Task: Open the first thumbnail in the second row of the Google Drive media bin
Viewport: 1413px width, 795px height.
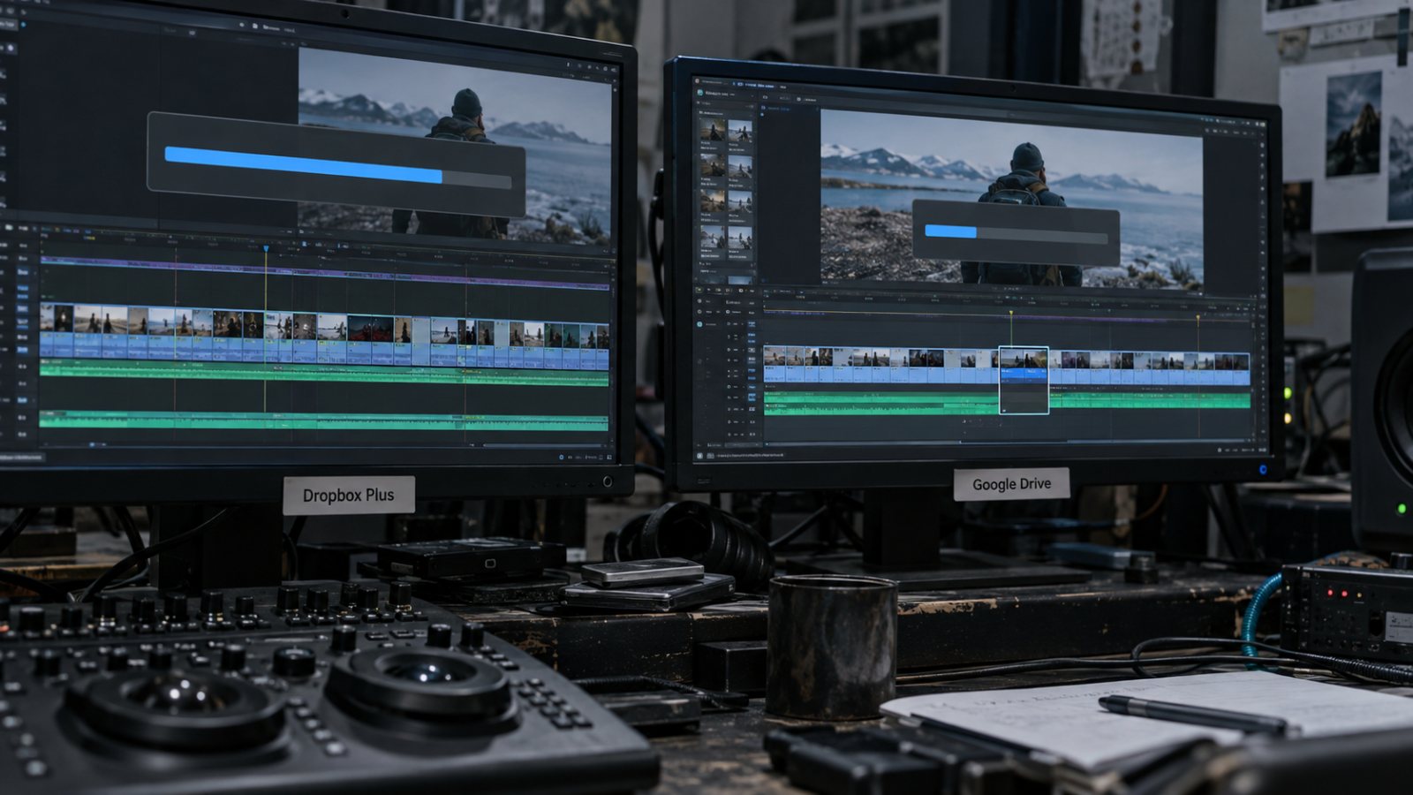Action: pos(712,166)
